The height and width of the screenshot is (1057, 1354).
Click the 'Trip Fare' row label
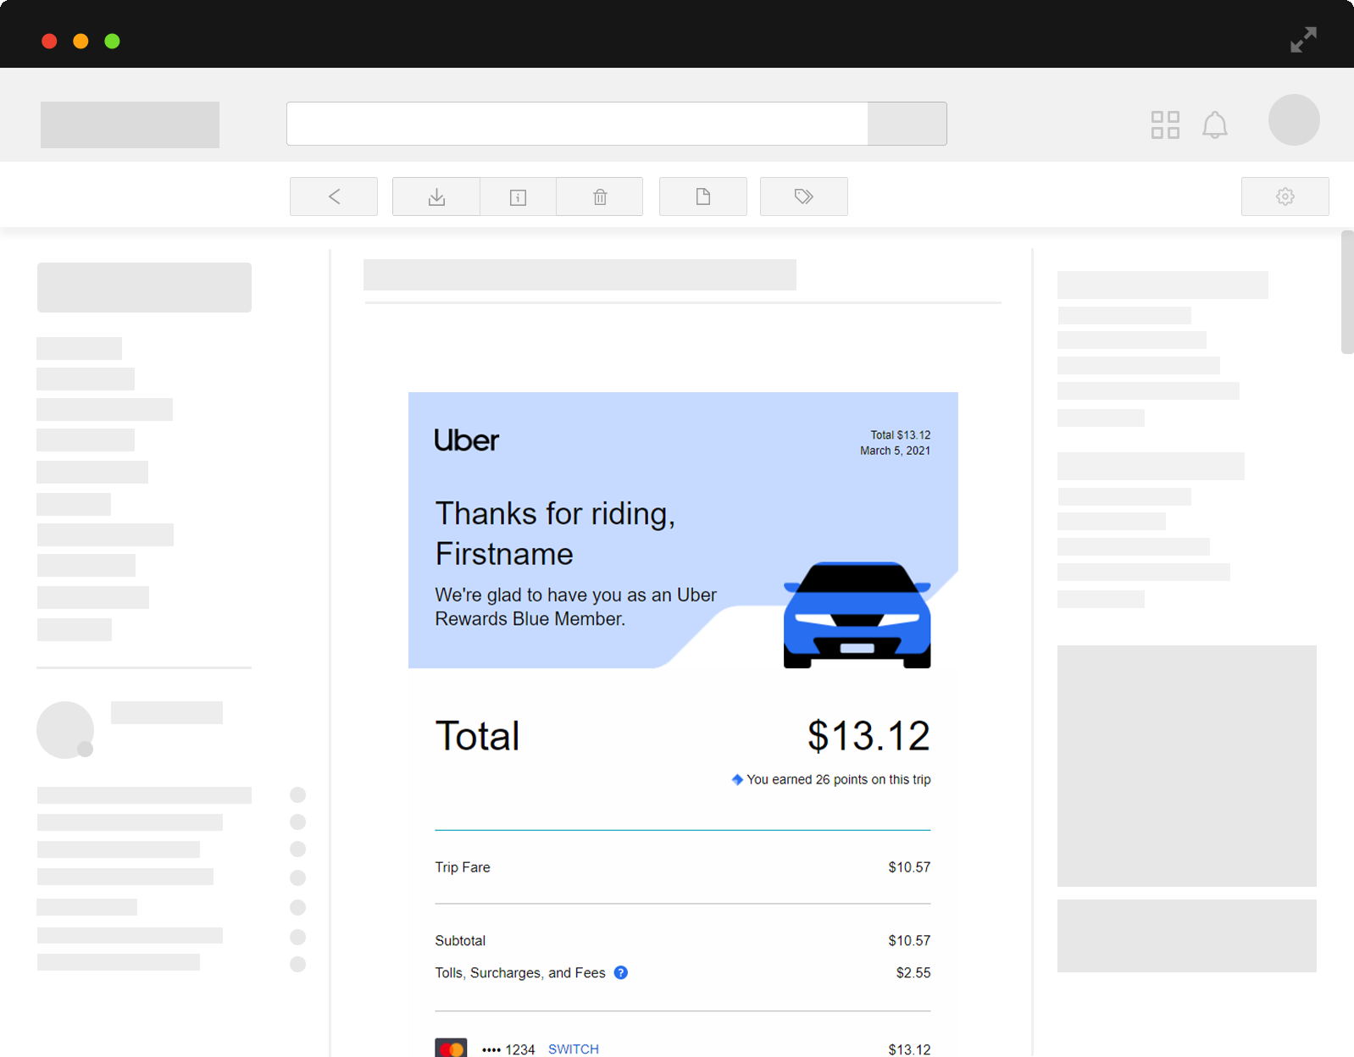pos(463,867)
